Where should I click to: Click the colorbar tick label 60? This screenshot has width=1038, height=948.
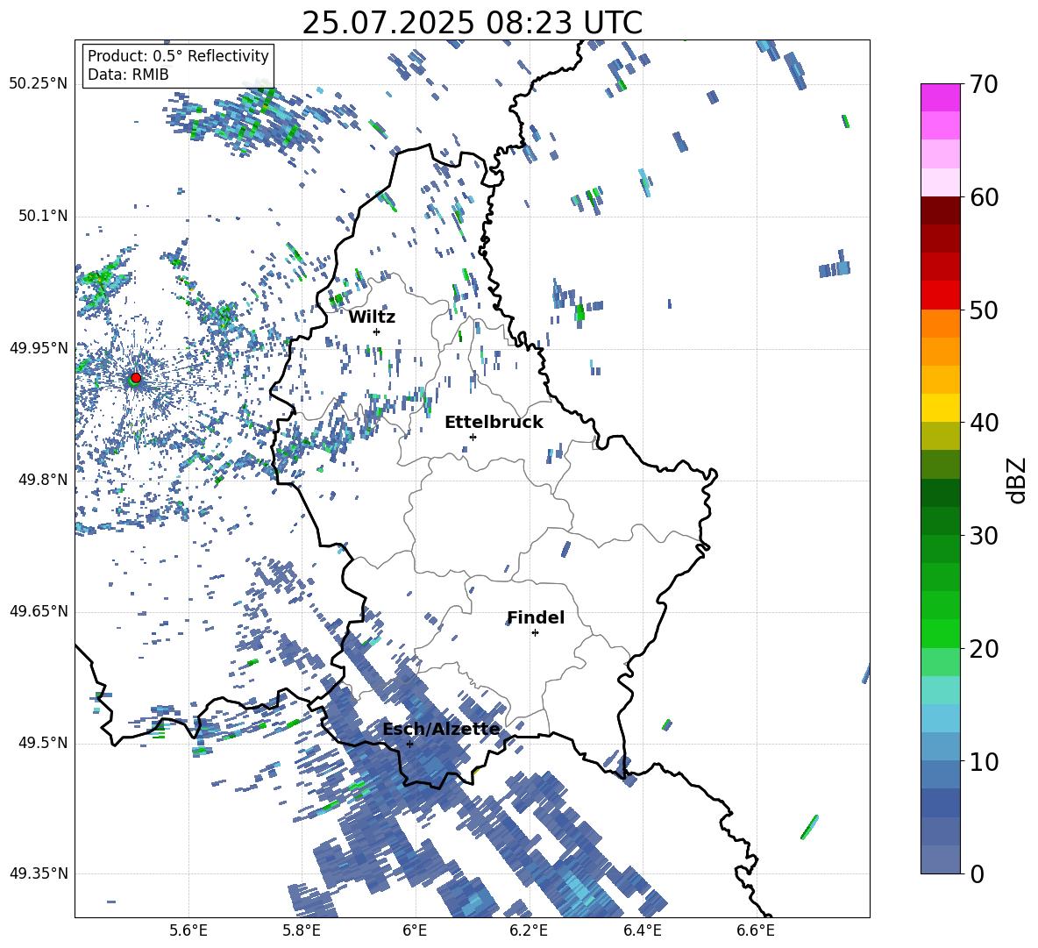[984, 197]
